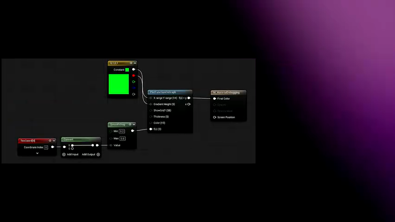Select the M_MaterialDebugging node header
395x222 pixels.
[228, 92]
